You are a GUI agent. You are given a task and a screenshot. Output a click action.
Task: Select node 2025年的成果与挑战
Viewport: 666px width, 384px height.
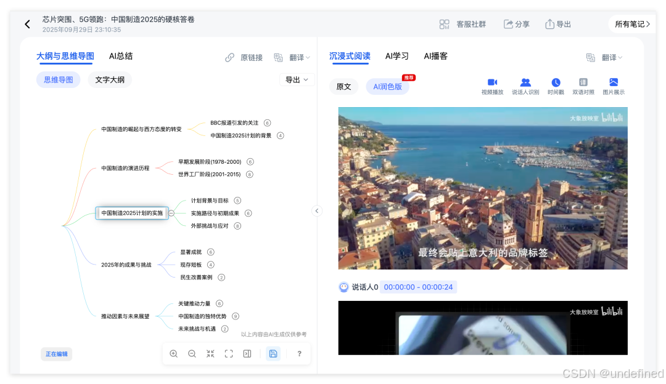pos(126,265)
